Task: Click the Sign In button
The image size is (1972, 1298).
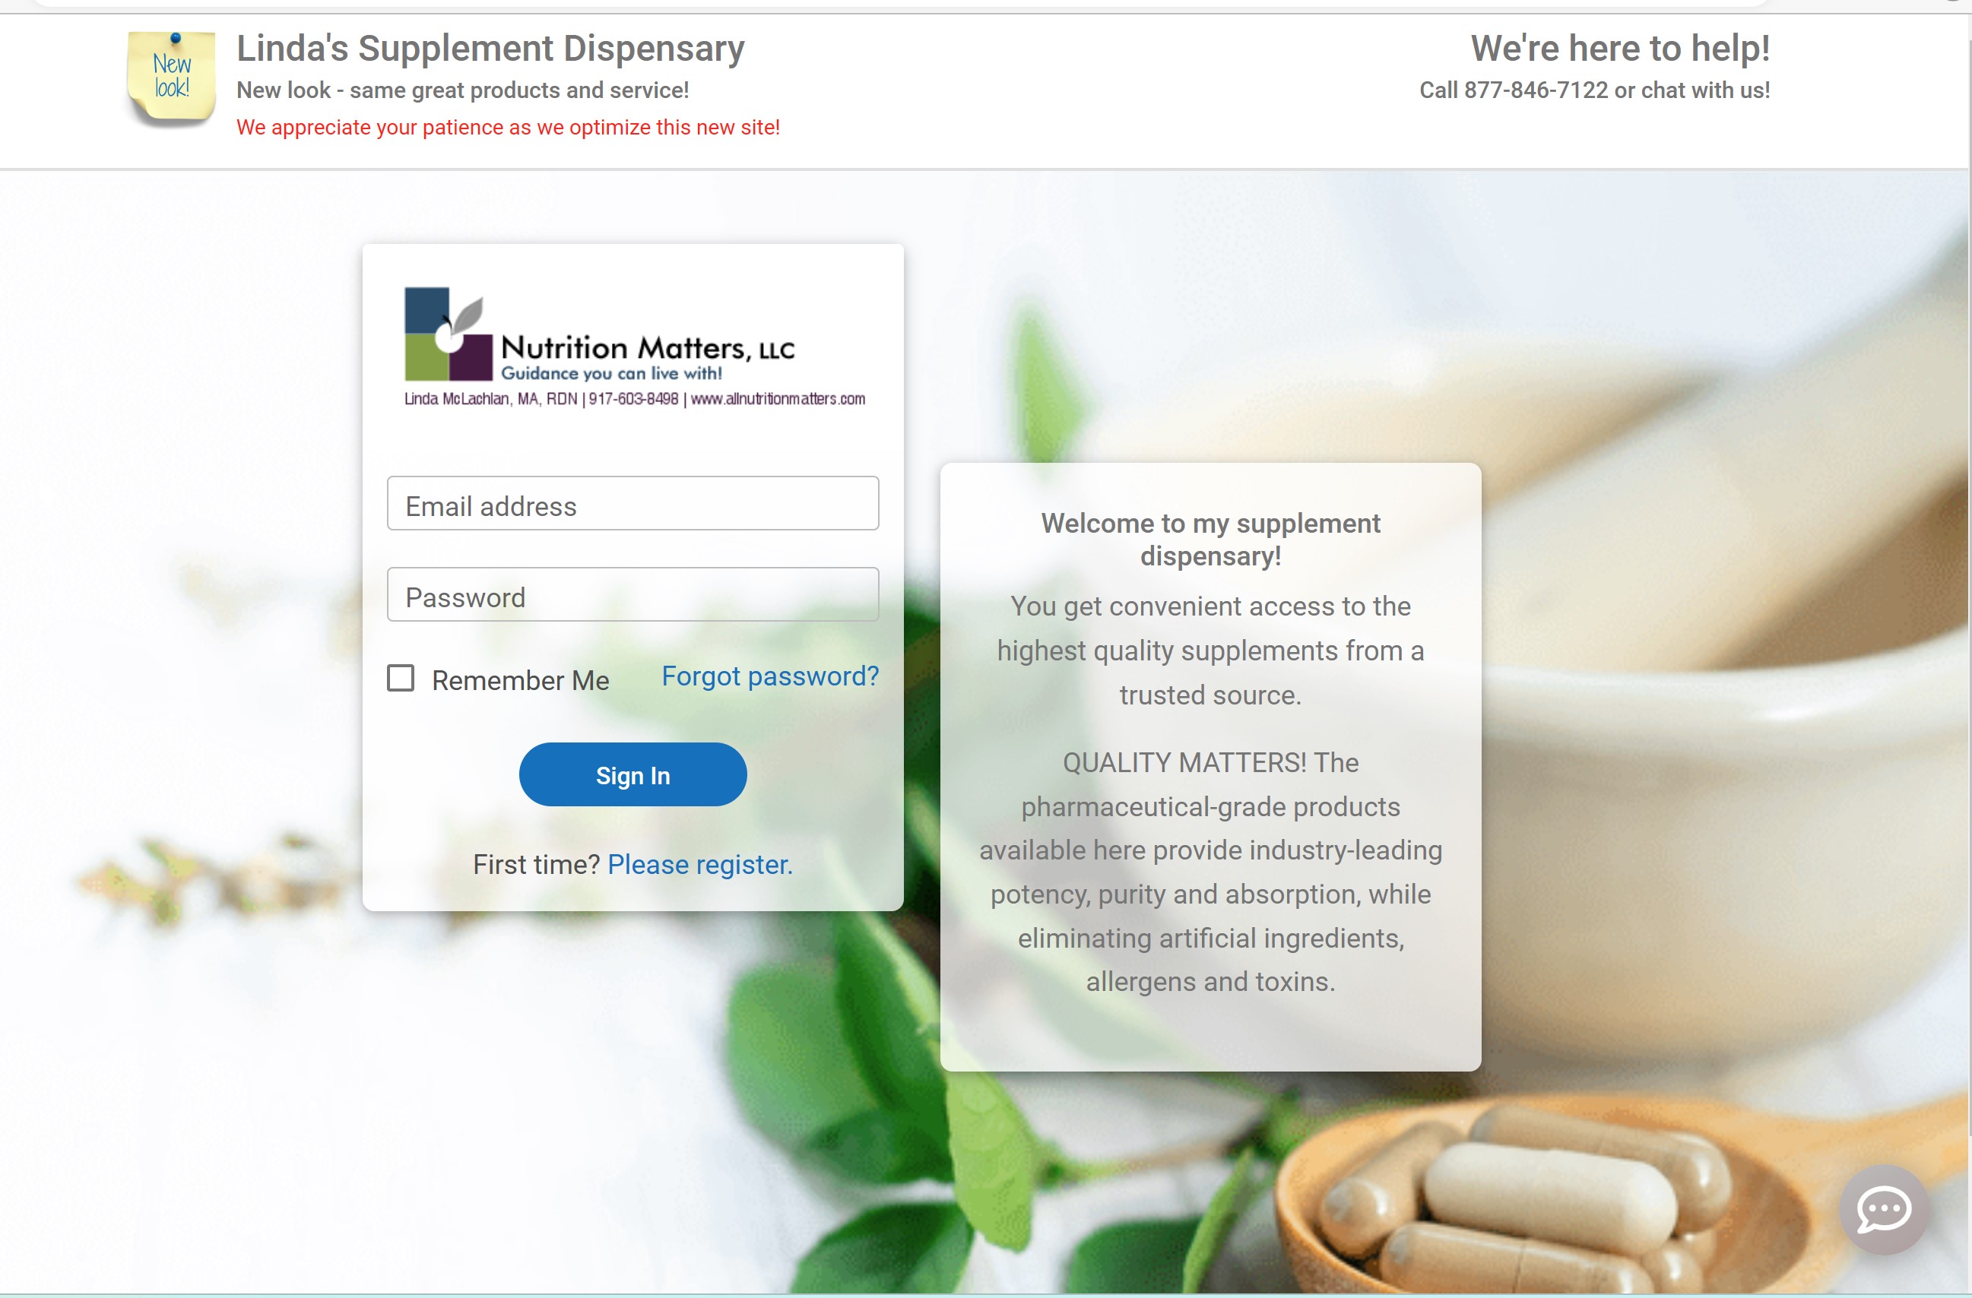Action: click(632, 774)
